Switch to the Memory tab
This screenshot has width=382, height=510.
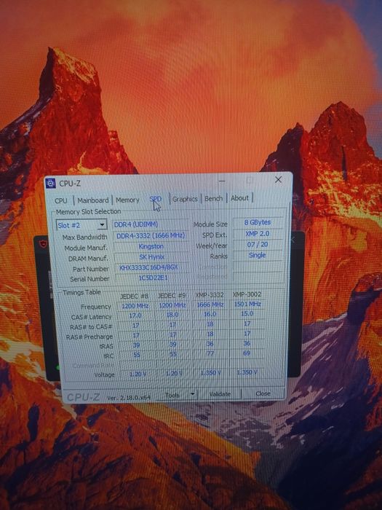[x=127, y=200]
